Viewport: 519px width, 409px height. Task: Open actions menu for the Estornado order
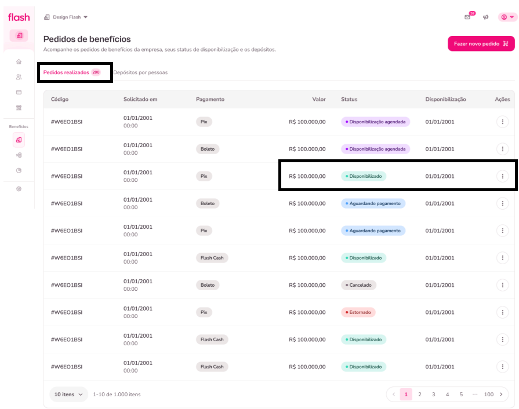[502, 312]
